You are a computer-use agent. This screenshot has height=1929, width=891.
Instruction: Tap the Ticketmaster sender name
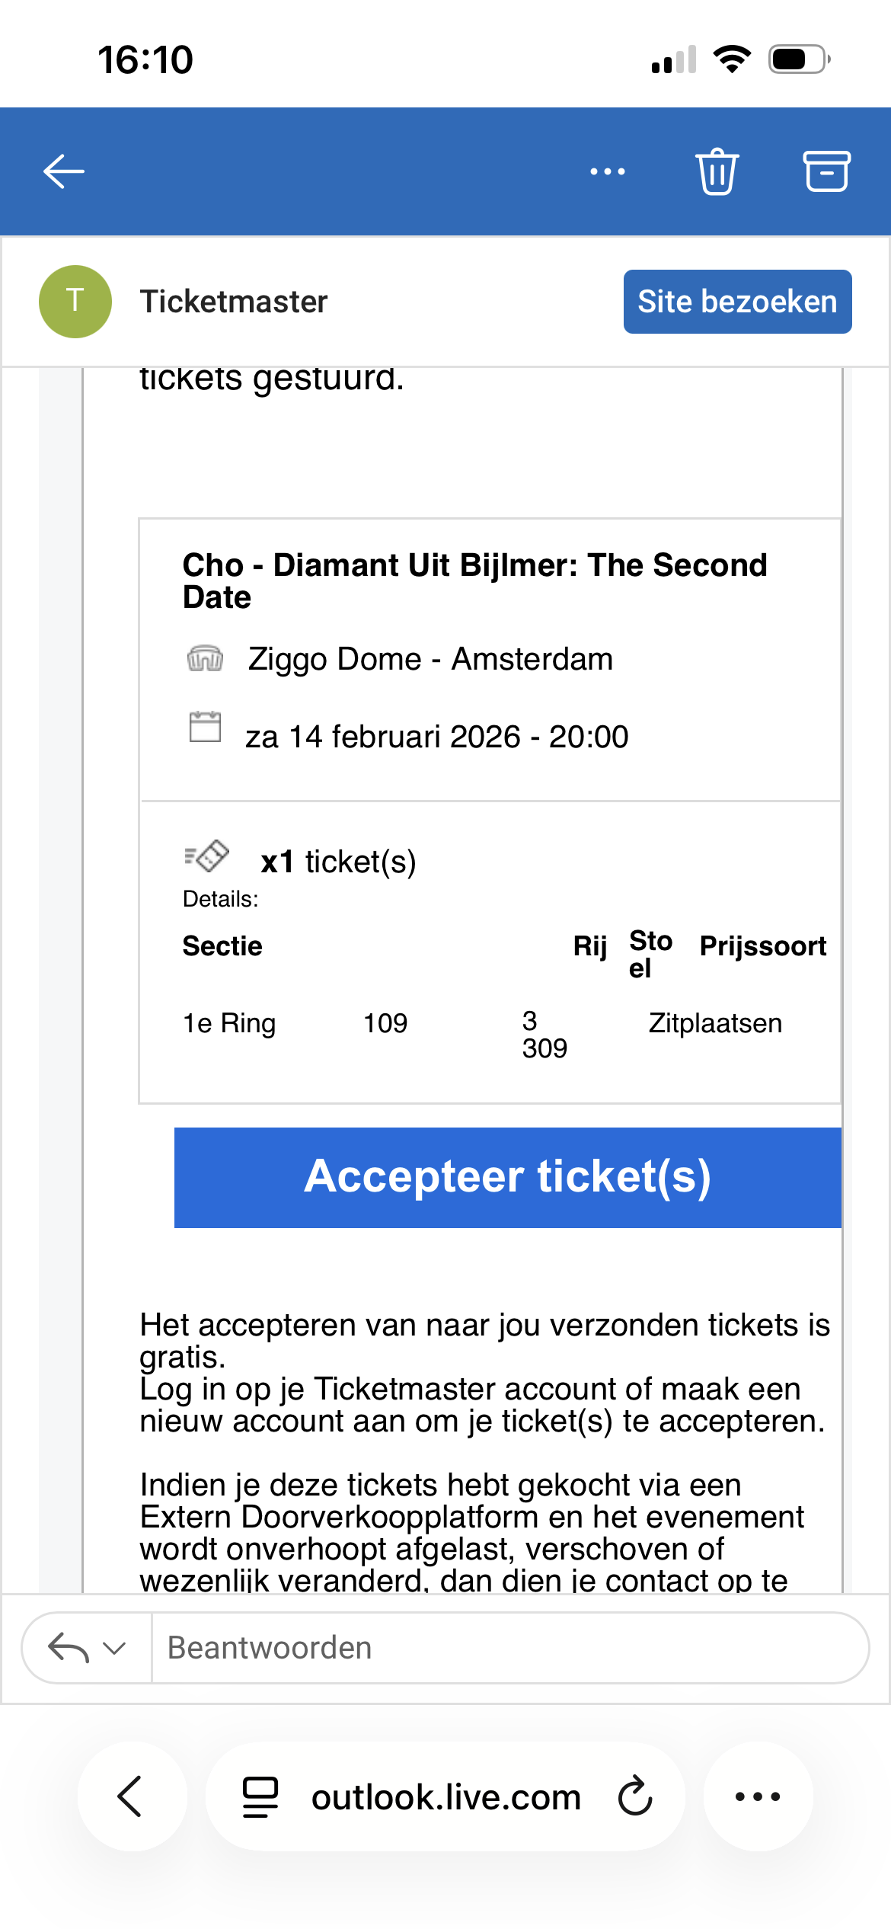234,302
